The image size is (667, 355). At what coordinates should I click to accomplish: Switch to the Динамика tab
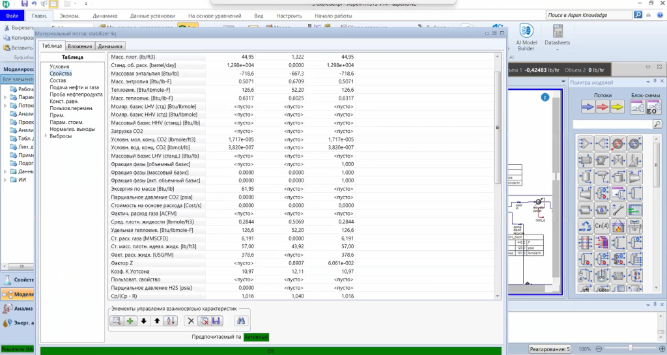click(x=110, y=46)
